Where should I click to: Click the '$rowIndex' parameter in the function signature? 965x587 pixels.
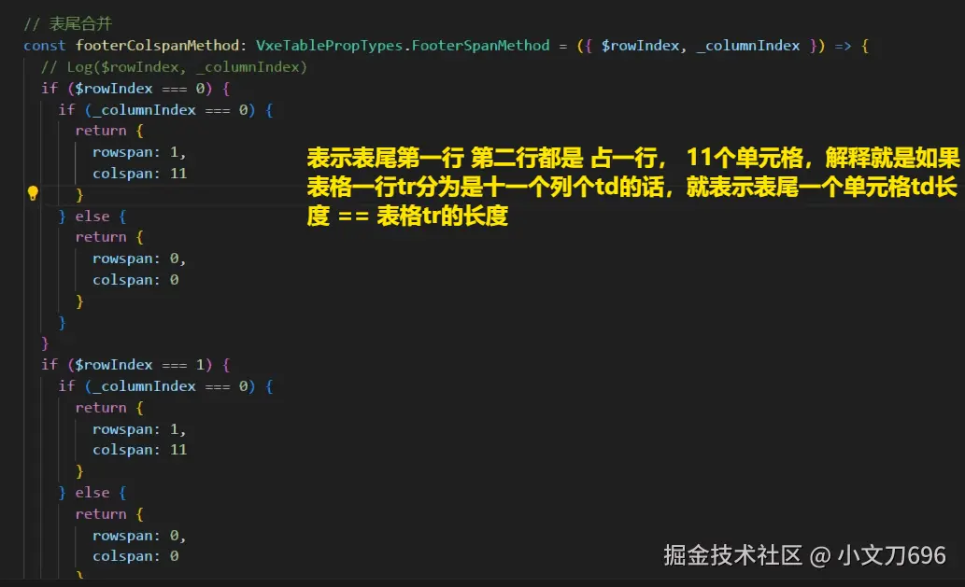pos(640,46)
